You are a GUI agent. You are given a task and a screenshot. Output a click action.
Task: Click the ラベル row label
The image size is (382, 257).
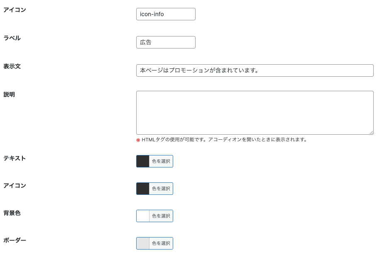tap(12, 38)
